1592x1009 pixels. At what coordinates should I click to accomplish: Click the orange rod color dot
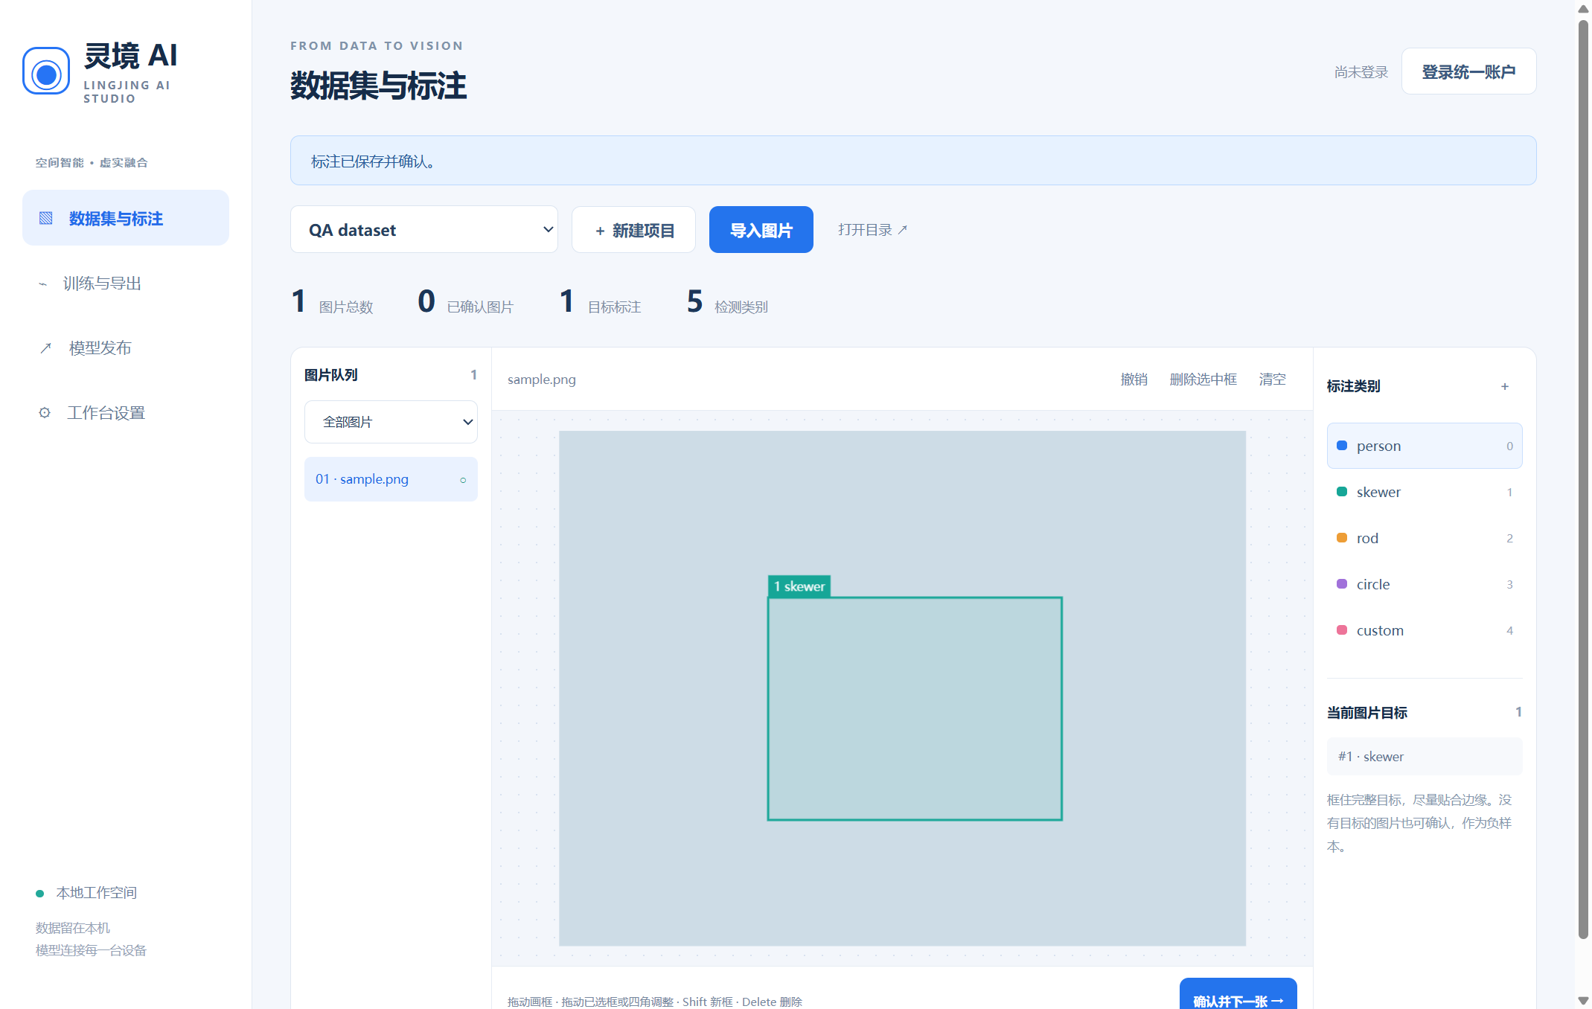pos(1342,538)
